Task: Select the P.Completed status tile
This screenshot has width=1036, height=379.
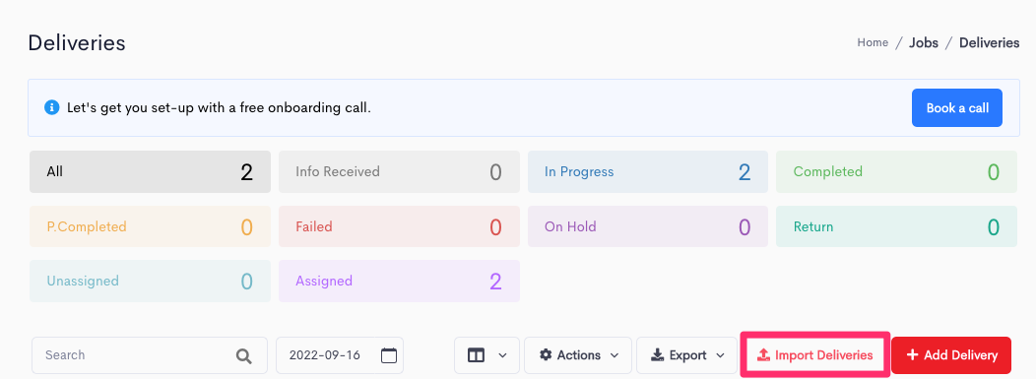Action: (x=150, y=226)
